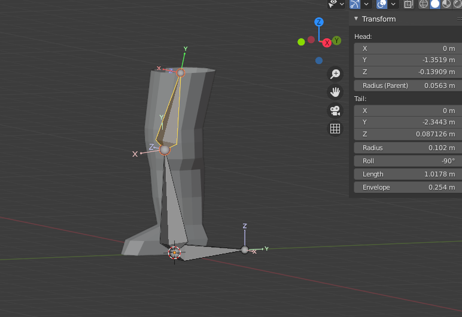
Task: Click the Envelope value slider
Action: 408,187
